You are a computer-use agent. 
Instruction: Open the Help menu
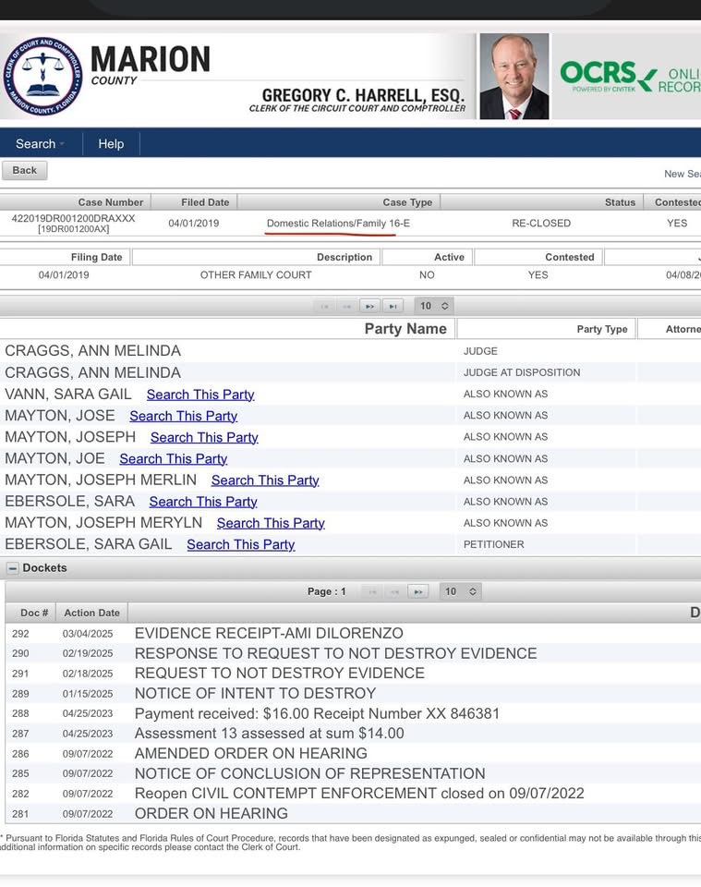coord(111,144)
